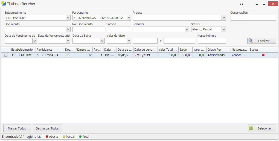Open the Valor do título operator dropdown

(129, 41)
